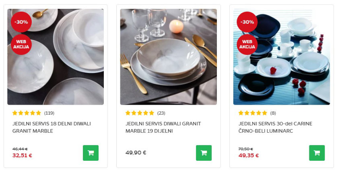Viewport: 338px width, 172px height.
Task: Click the (119) review count
Action: pos(49,113)
